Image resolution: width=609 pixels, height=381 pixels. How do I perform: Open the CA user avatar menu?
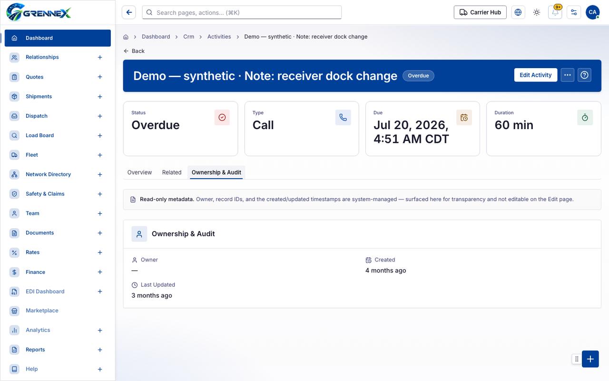592,12
